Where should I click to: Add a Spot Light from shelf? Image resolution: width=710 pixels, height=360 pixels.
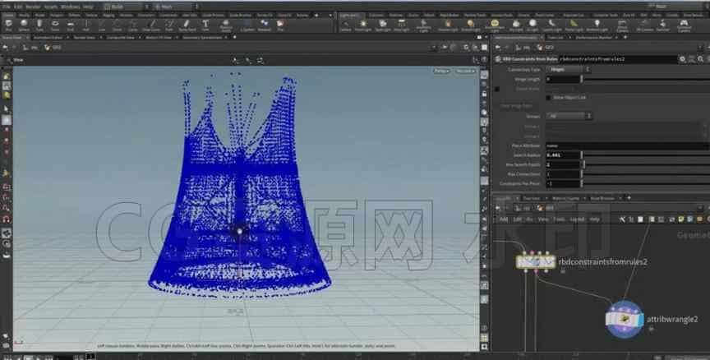click(383, 25)
